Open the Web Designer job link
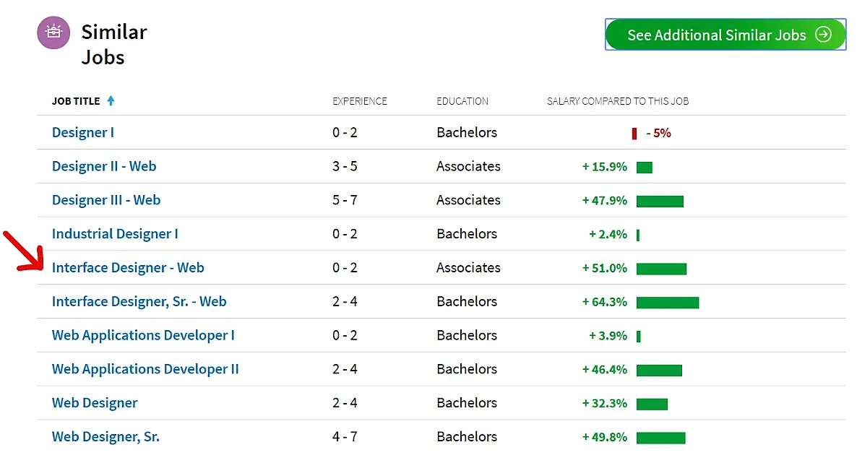857x463 pixels. [x=95, y=403]
